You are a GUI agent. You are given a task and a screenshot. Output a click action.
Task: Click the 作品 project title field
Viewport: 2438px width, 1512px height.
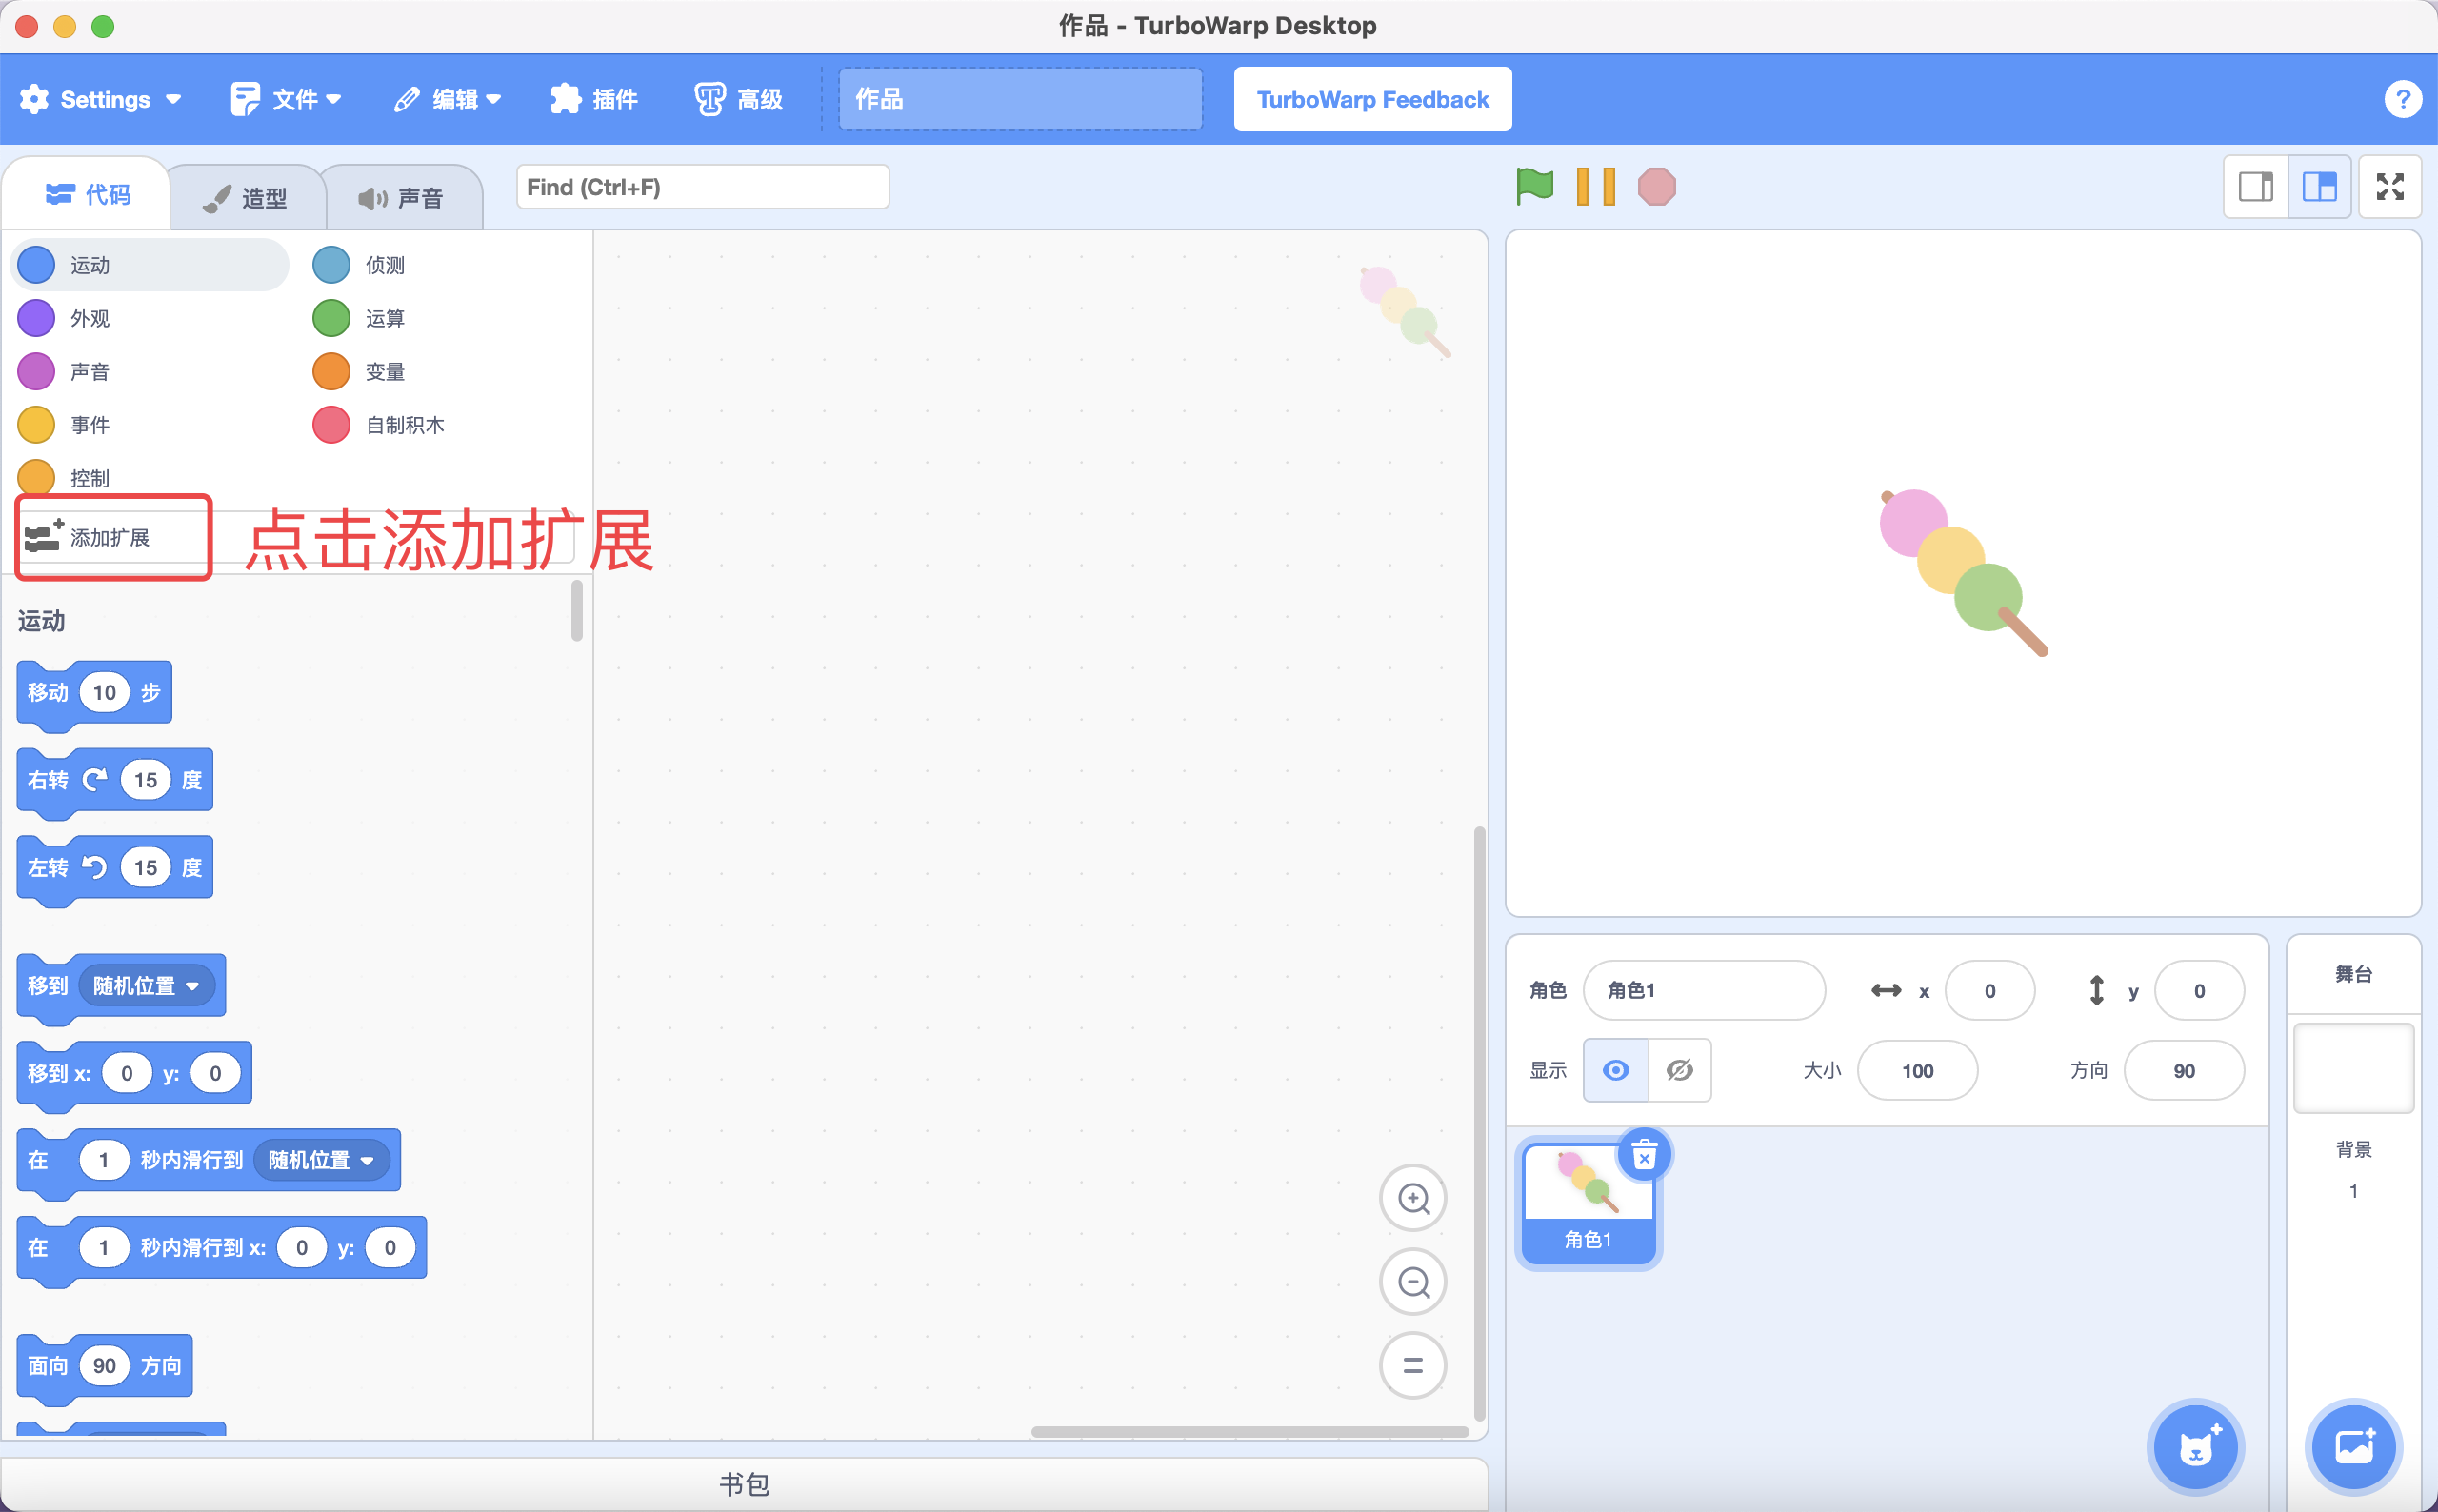[1018, 99]
